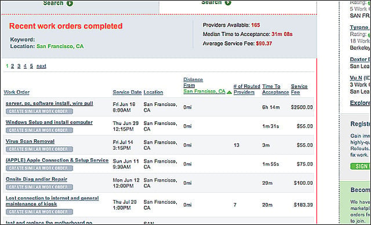Click the Fri Jun 16 8:00AM date cell
The width and height of the screenshot is (371, 225).
[x=124, y=107]
